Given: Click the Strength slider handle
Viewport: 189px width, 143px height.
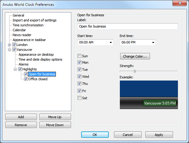Looking at the screenshot, I should click(x=135, y=71).
